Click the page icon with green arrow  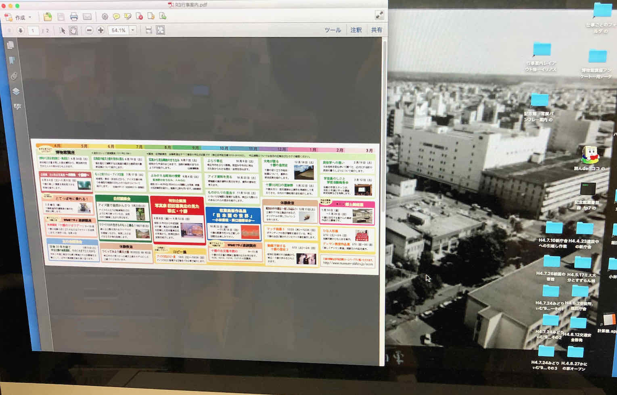(x=163, y=16)
